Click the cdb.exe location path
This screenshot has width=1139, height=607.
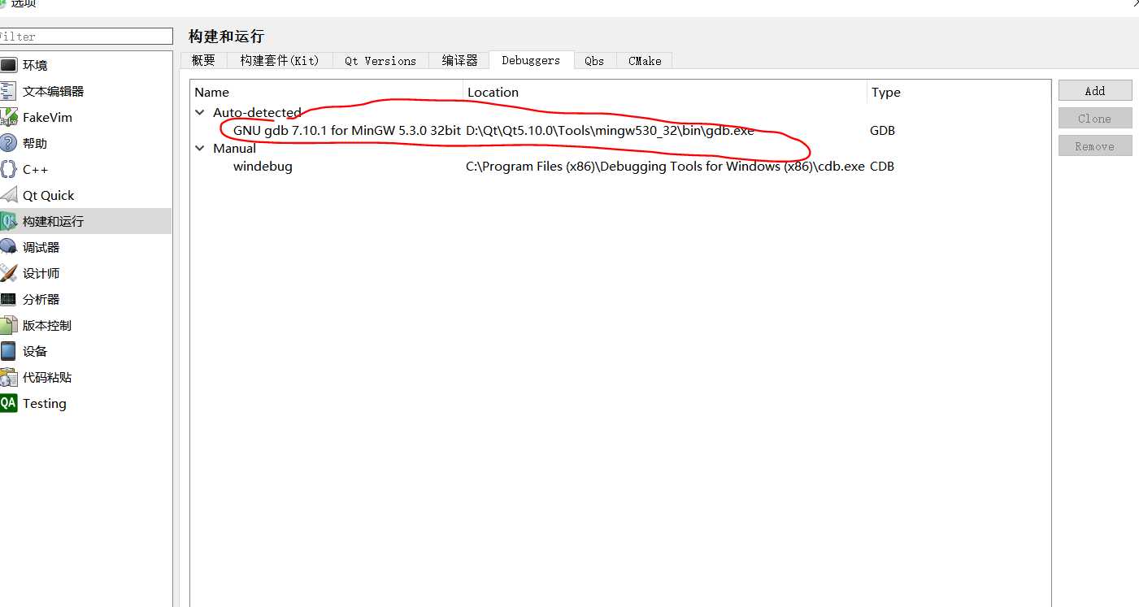tap(665, 167)
